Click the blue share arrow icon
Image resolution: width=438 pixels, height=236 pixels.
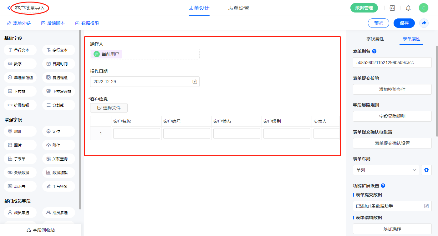(x=424, y=23)
